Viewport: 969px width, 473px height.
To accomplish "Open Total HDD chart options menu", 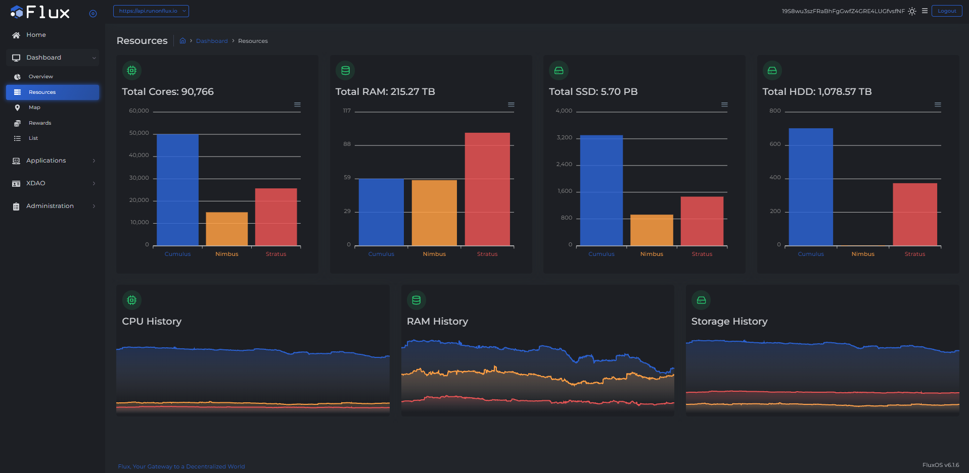I will point(938,104).
